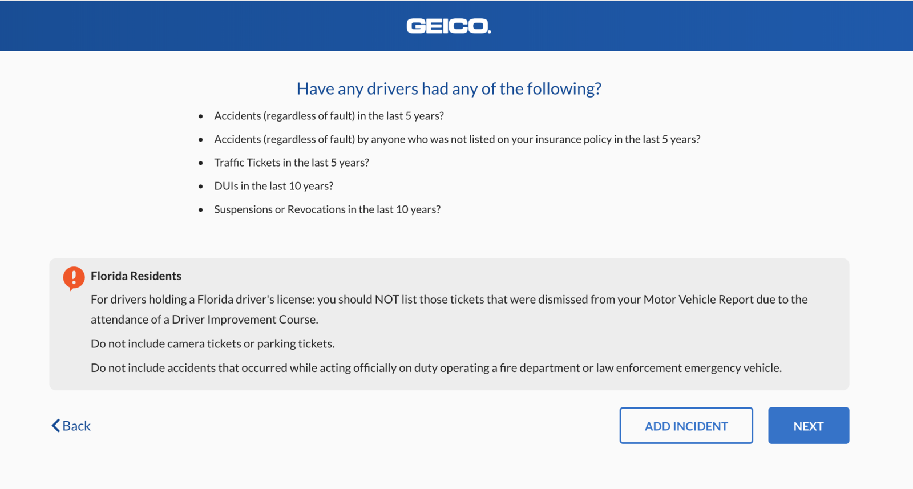Click the emergency vehicle accidents note
Screen dimensions: 913x489
tap(436, 368)
